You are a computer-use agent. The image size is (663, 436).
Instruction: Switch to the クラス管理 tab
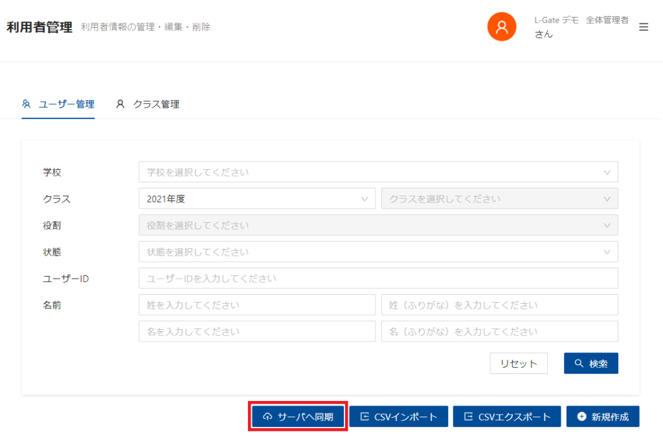click(155, 104)
